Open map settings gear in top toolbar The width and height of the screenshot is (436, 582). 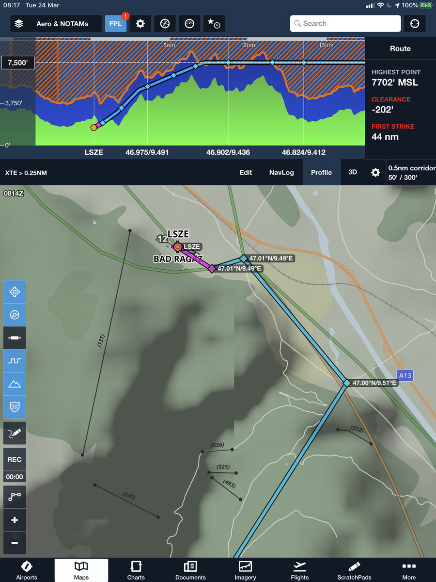click(x=140, y=23)
